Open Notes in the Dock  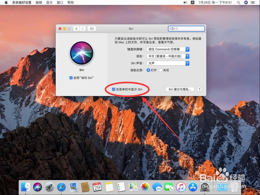point(109,187)
